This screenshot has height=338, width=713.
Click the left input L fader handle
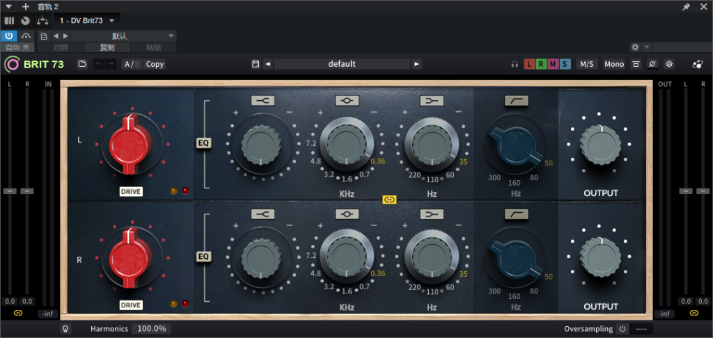[10, 191]
